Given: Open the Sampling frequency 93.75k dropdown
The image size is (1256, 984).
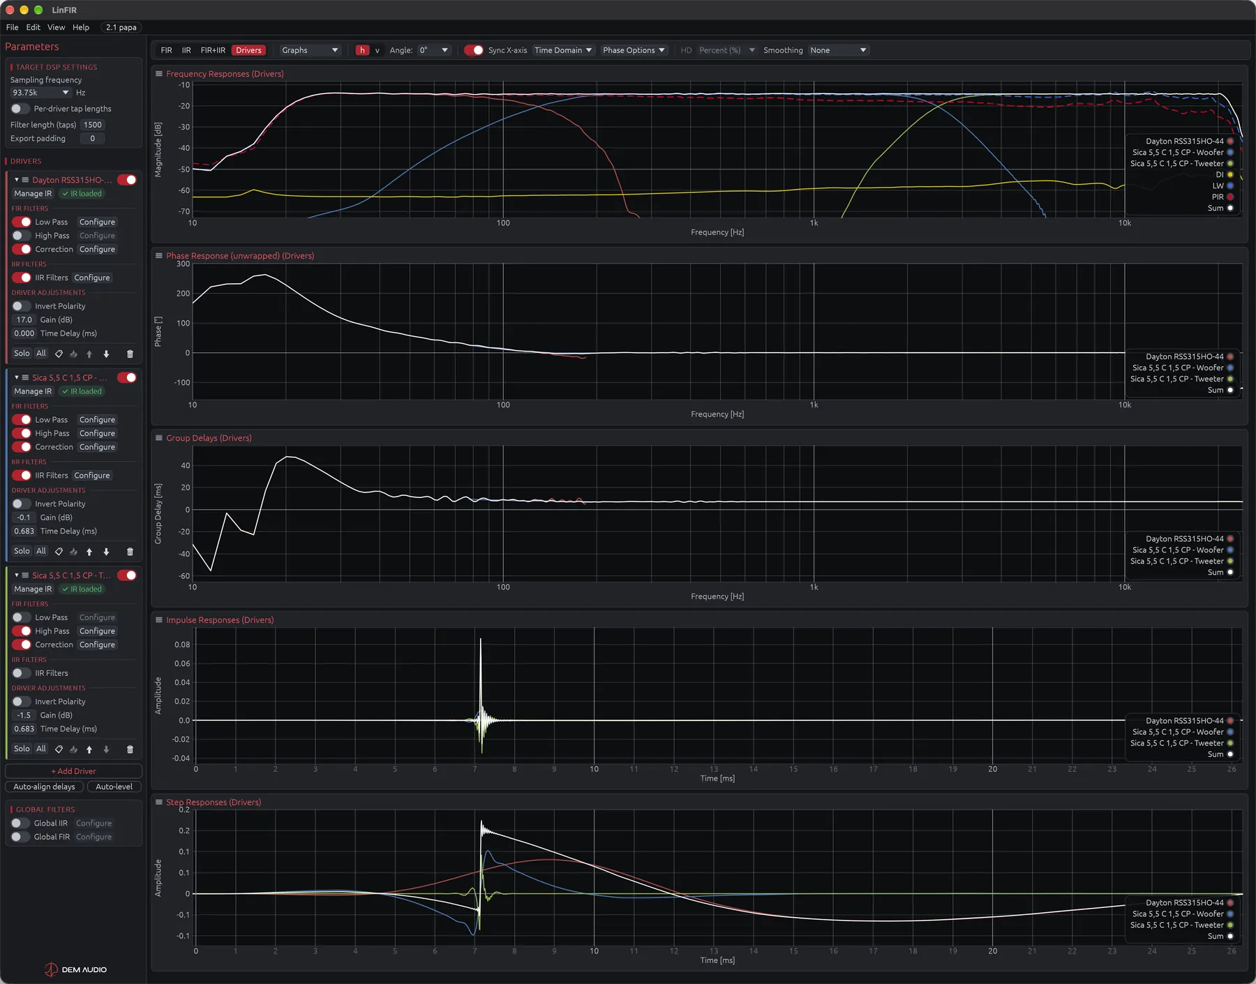Looking at the screenshot, I should pyautogui.click(x=40, y=93).
